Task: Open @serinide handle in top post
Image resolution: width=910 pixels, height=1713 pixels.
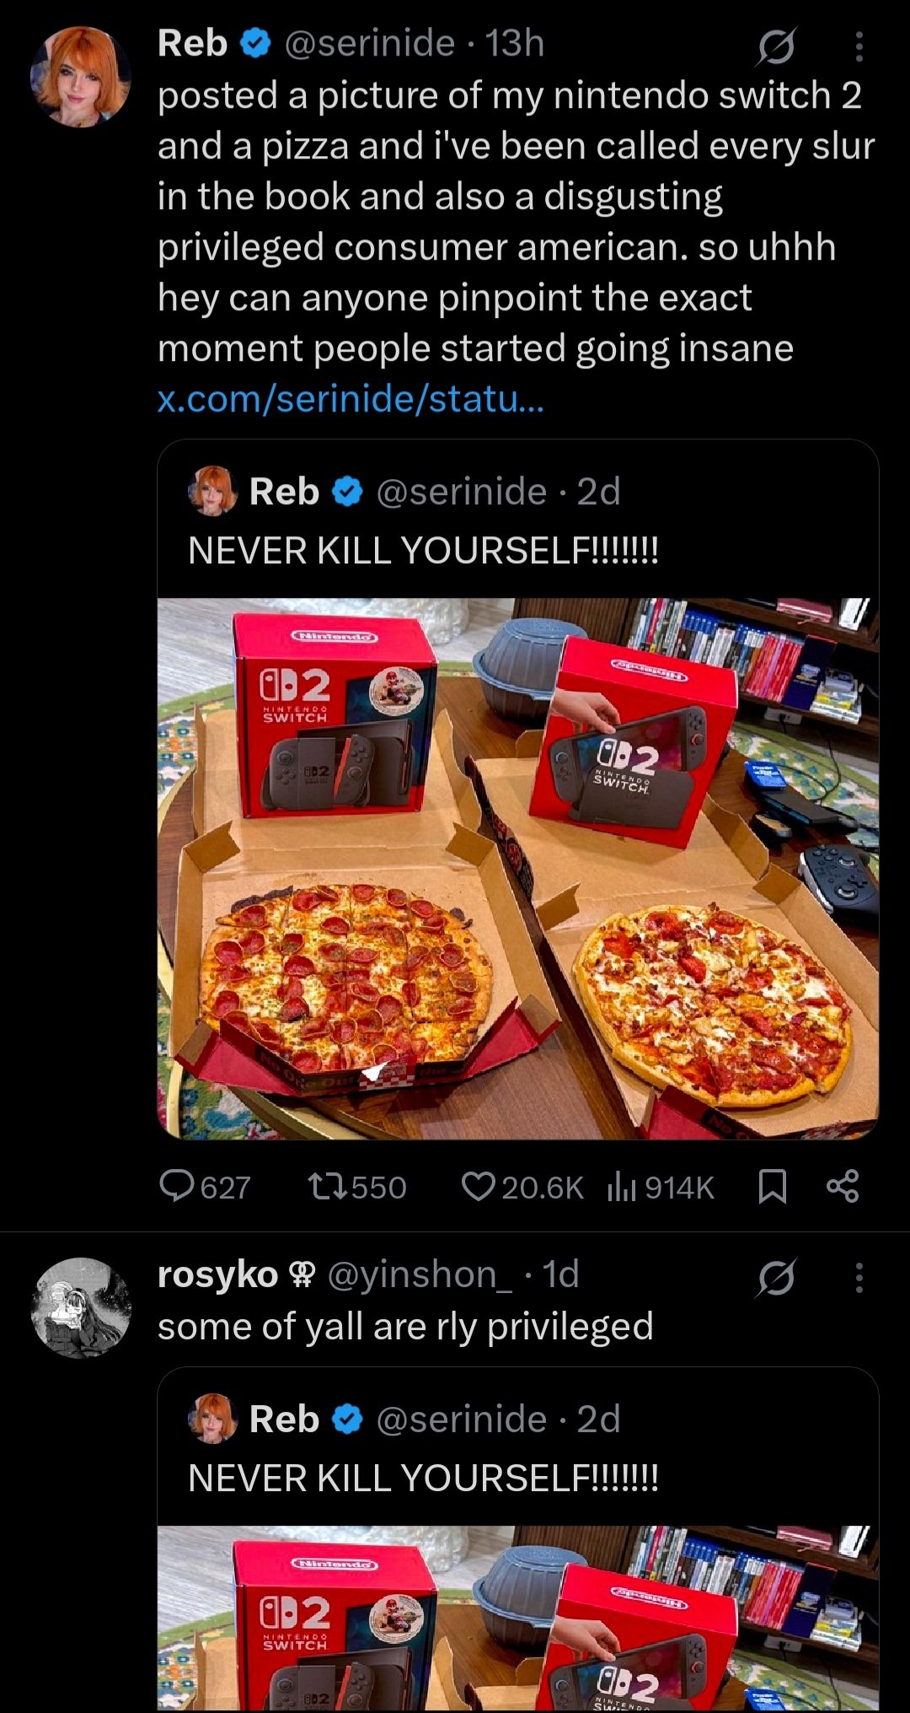Action: coord(370,43)
